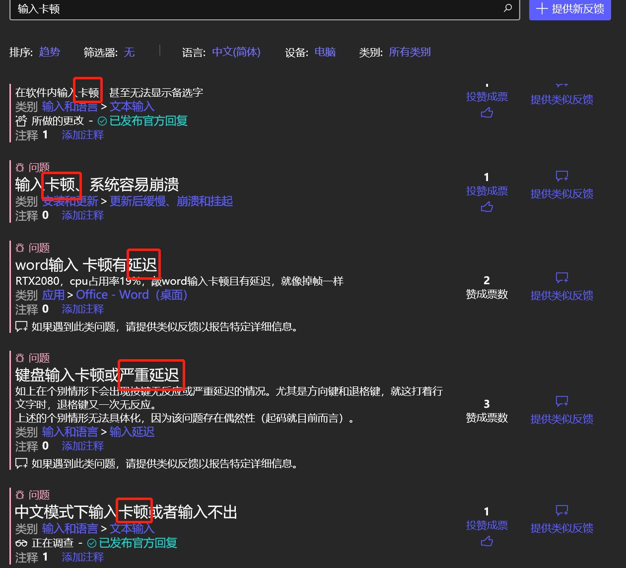Viewport: 626px width, 568px height.
Task: Click the search magnifier icon
Action: coord(507,8)
